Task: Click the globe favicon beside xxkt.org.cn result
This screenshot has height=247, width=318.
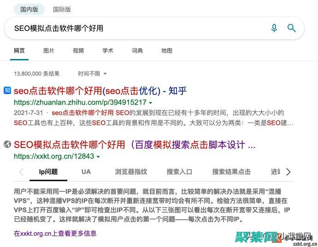Action: pos(7,144)
